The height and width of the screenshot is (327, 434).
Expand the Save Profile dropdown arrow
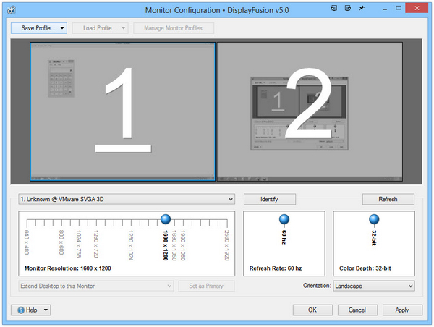click(62, 28)
